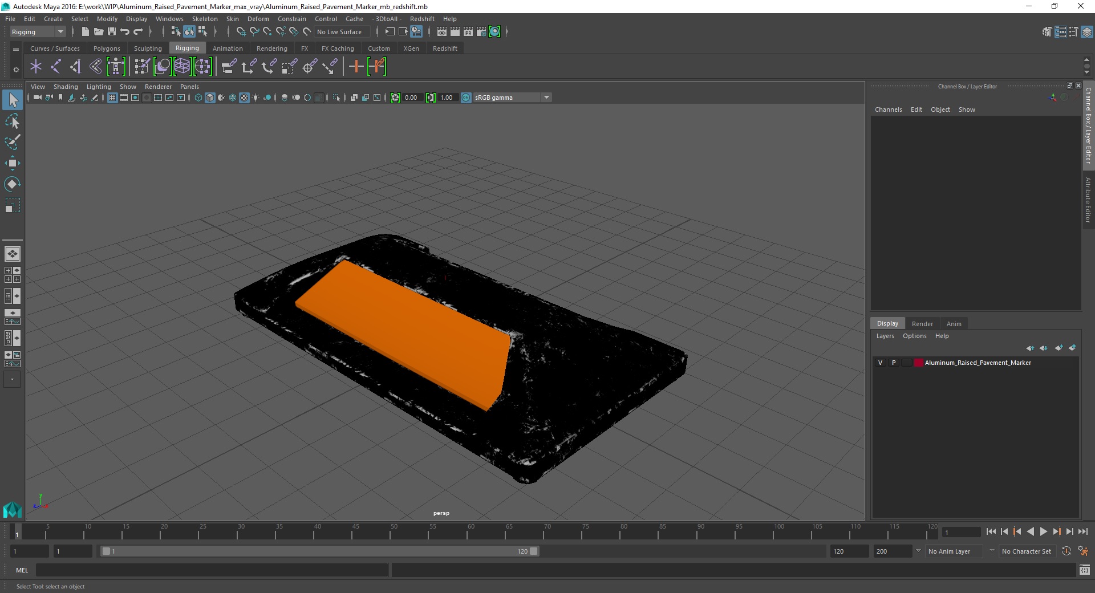Choose the Paint selection tool
The width and height of the screenshot is (1095, 593).
[13, 143]
